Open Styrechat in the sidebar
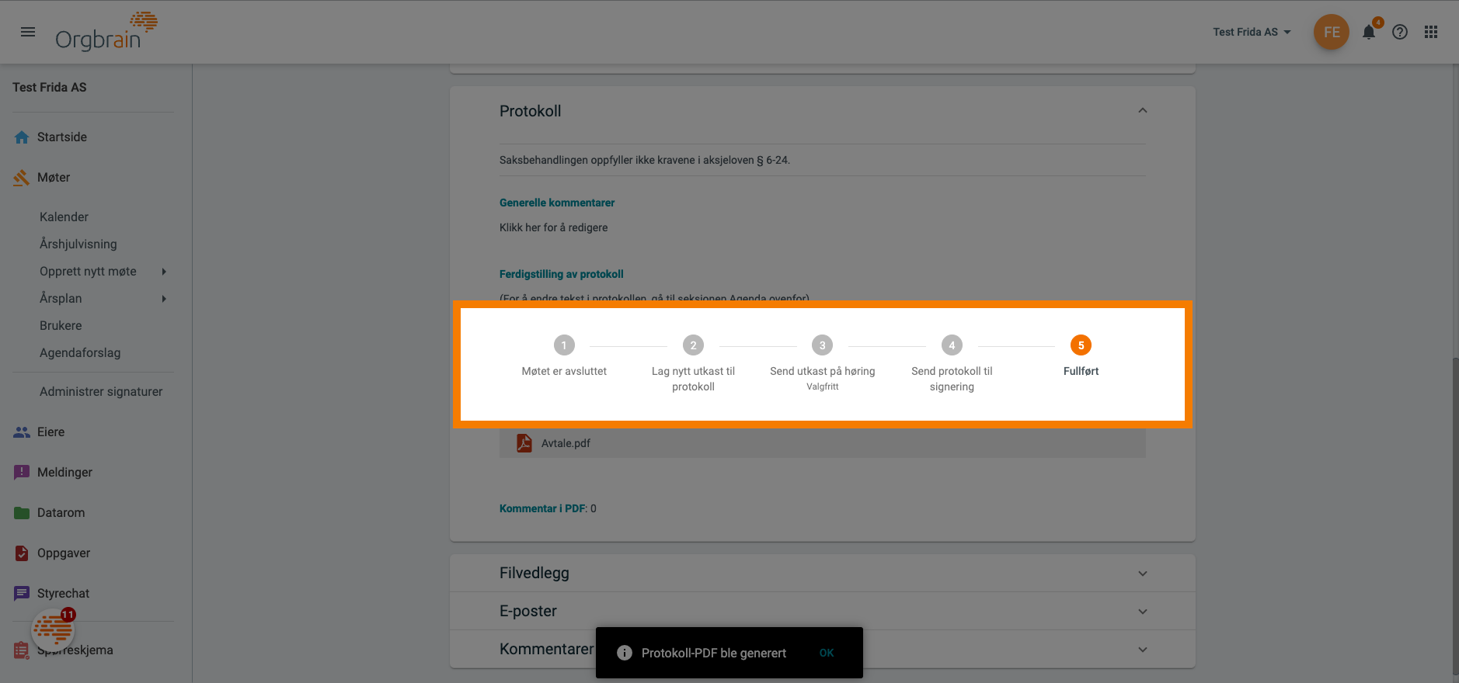The height and width of the screenshot is (683, 1459). point(63,594)
